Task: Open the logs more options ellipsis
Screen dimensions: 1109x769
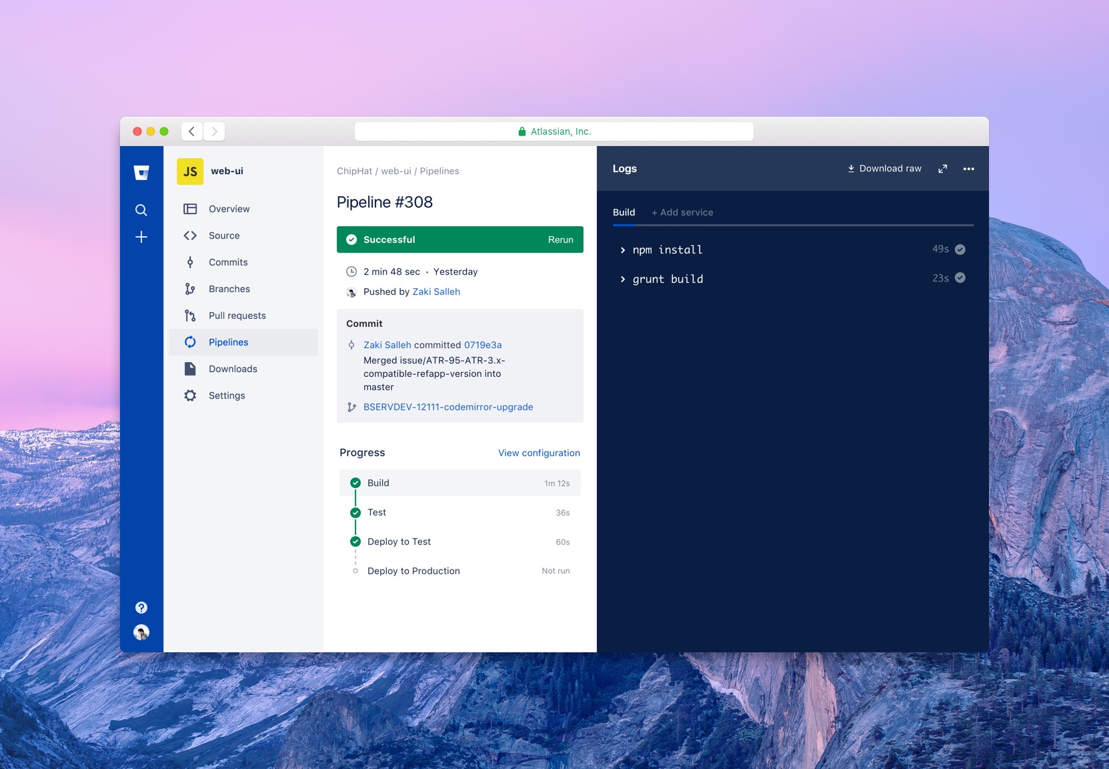Action: [969, 169]
